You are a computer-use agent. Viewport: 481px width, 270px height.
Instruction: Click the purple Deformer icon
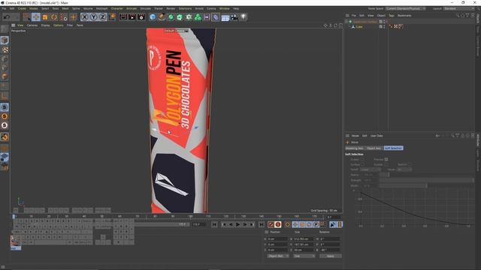216,17
